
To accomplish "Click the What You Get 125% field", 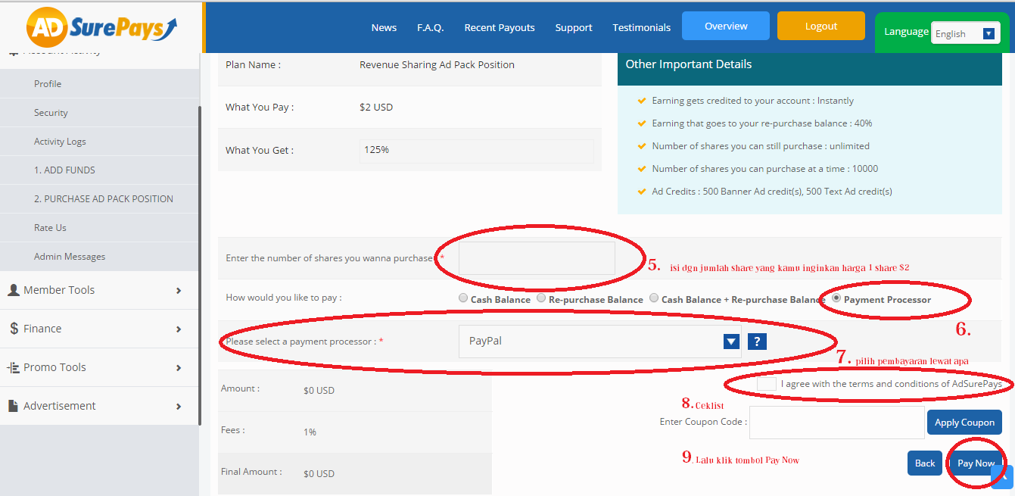I will [477, 151].
